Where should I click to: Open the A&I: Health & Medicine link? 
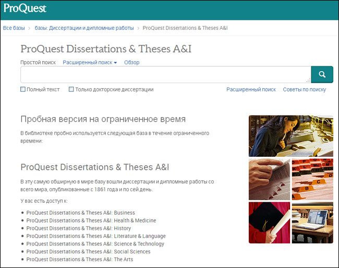tap(91, 220)
